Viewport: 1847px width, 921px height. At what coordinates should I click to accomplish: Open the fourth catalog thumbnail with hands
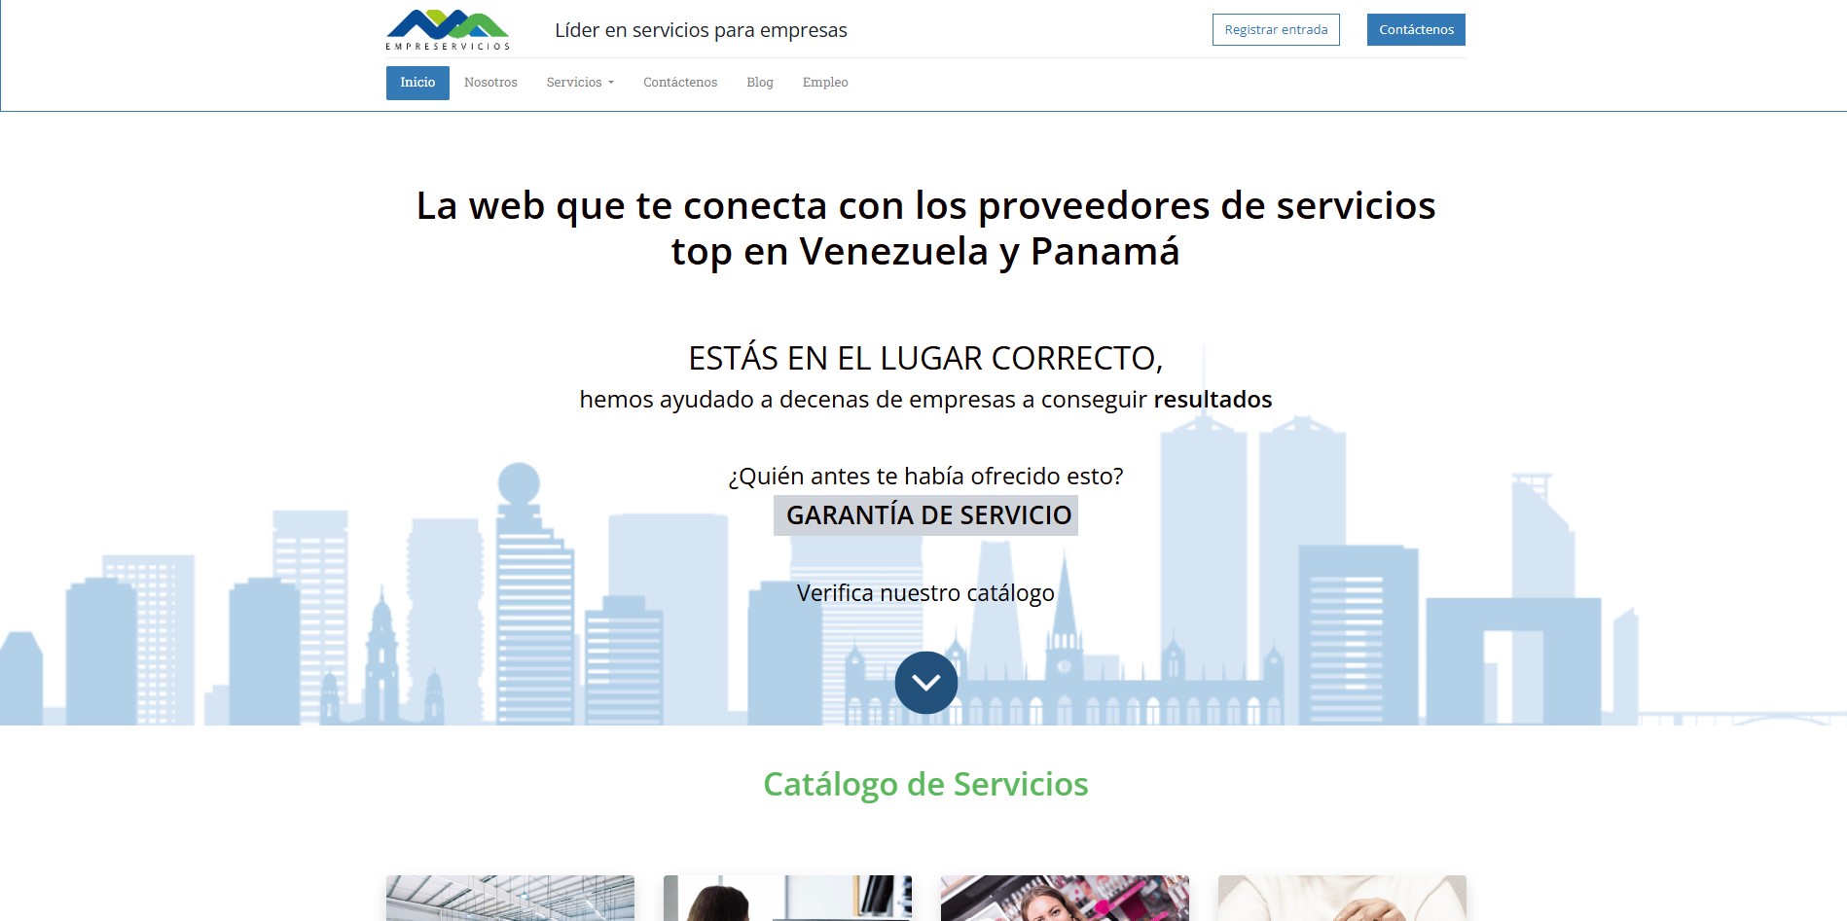click(1342, 898)
